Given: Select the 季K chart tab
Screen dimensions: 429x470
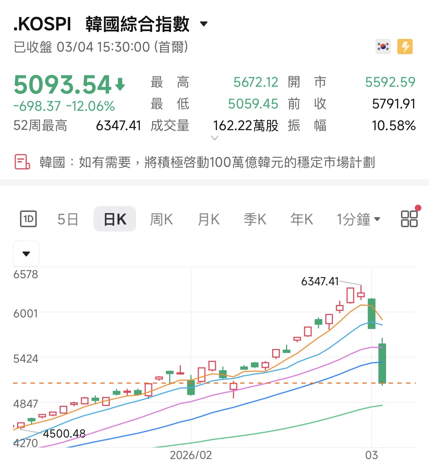Looking at the screenshot, I should click(x=255, y=218).
